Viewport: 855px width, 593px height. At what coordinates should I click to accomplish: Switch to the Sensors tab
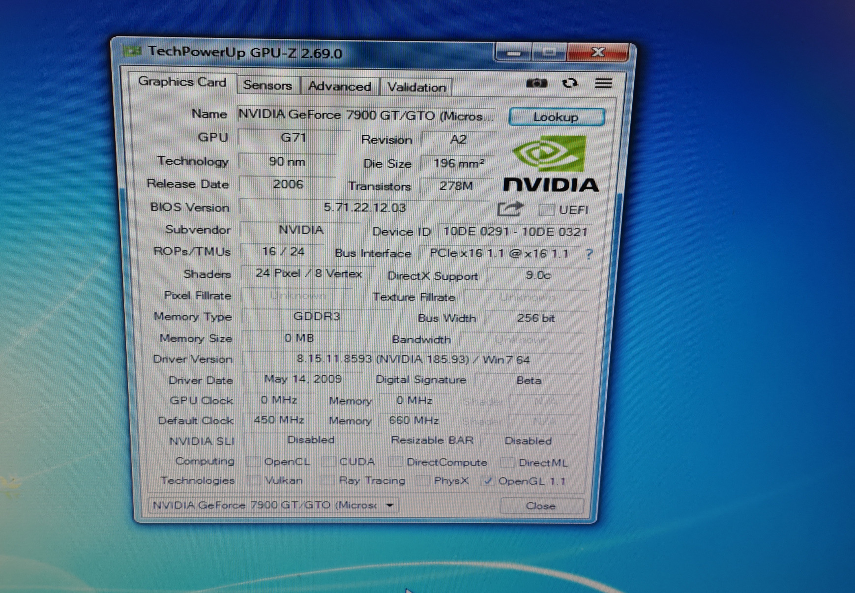coord(267,86)
